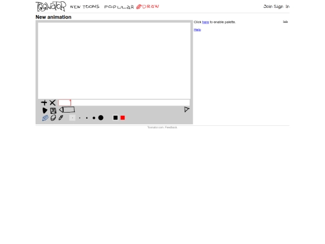The height and width of the screenshot is (244, 325).
Task: Open the Toonator logo home page
Action: pos(51,6)
